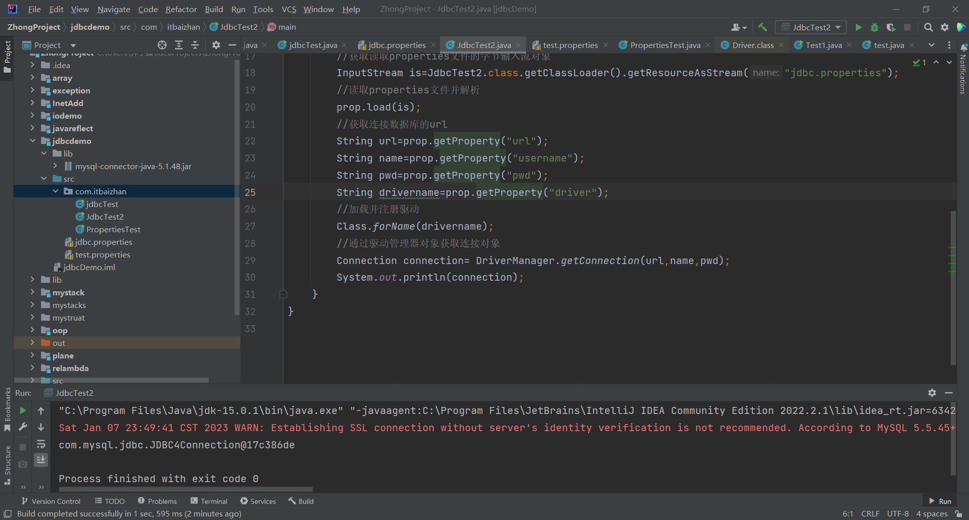
Task: Open user account icon dropdown
Action: [739, 27]
